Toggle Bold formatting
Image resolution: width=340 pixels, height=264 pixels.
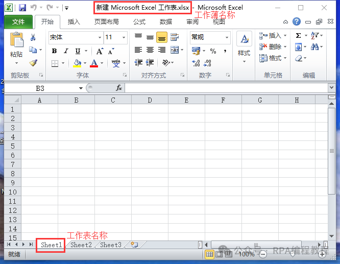(x=54, y=51)
